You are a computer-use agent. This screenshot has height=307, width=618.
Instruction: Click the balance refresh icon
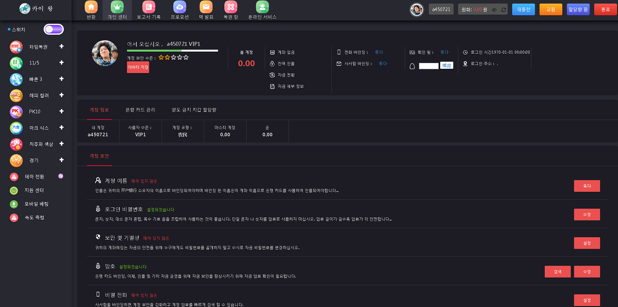503,9
